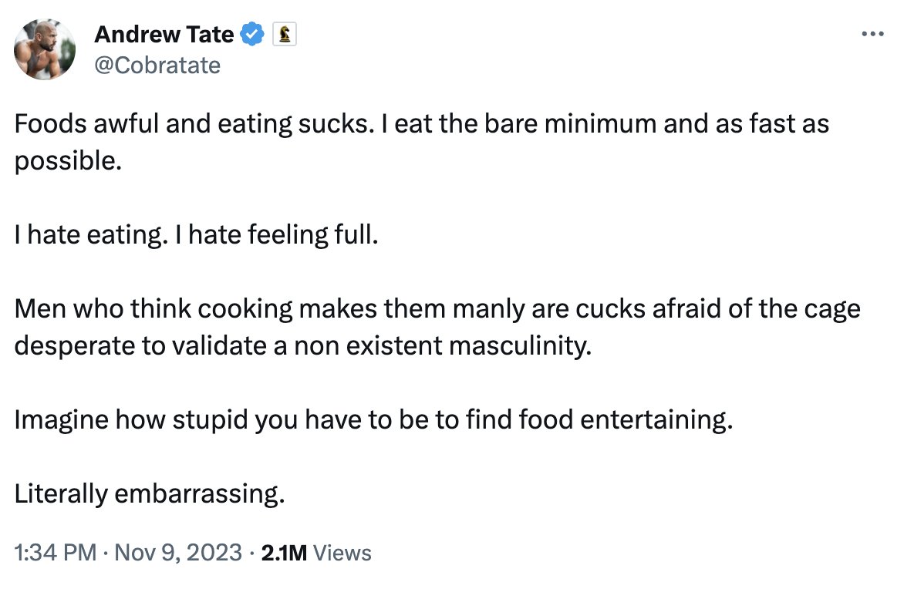Select the 'I hate eating' sentence
Image resolution: width=904 pixels, height=589 pixels.
[91, 235]
